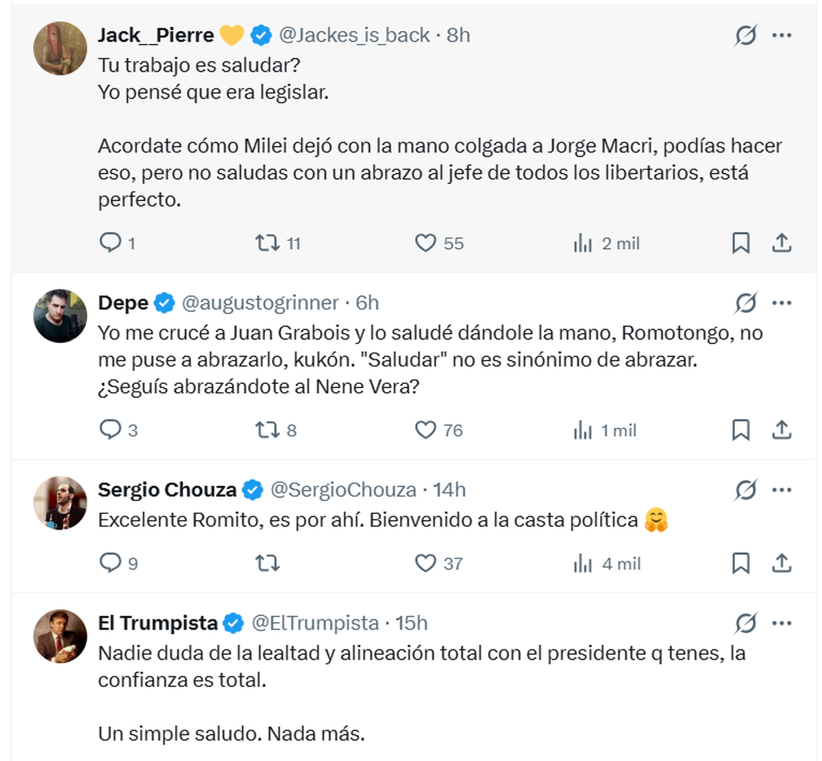
Task: Retweet Jack__Pierre's post with 11 reposts
Action: tap(267, 243)
